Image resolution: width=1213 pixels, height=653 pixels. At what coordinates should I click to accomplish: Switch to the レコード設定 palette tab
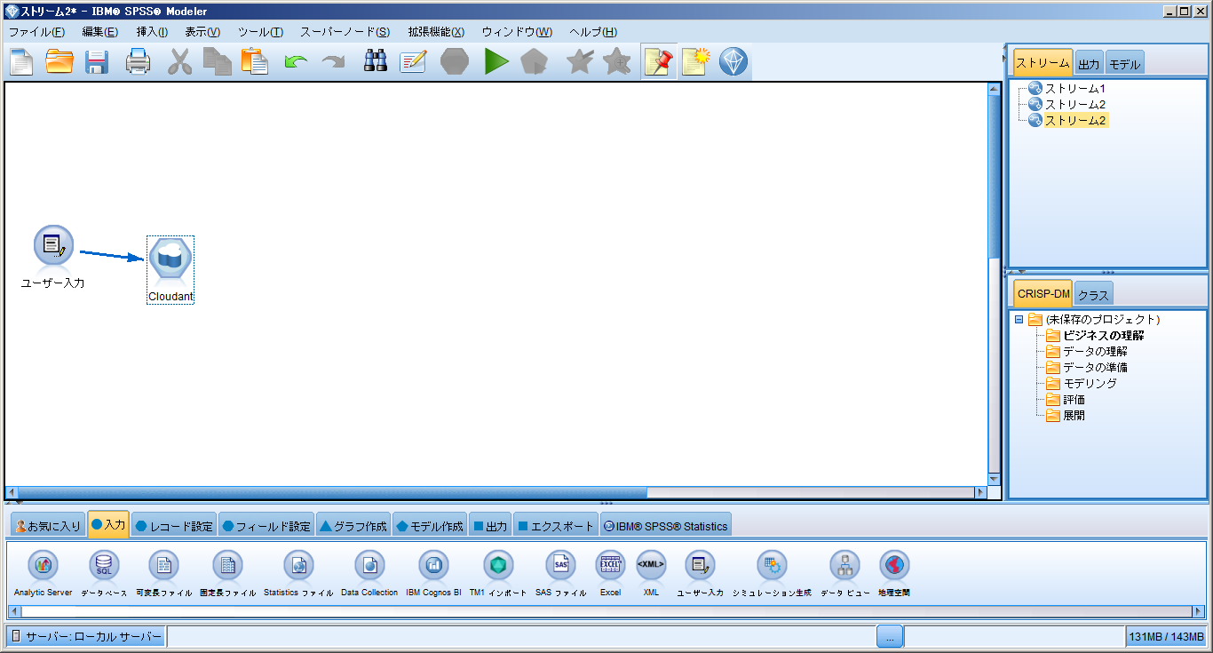pyautogui.click(x=174, y=526)
